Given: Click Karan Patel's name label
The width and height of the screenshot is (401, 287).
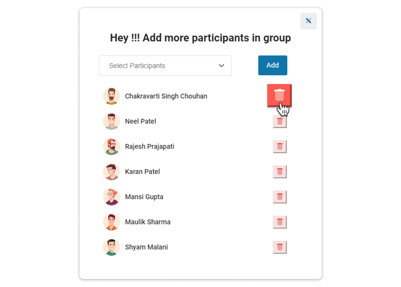Looking at the screenshot, I should (142, 172).
